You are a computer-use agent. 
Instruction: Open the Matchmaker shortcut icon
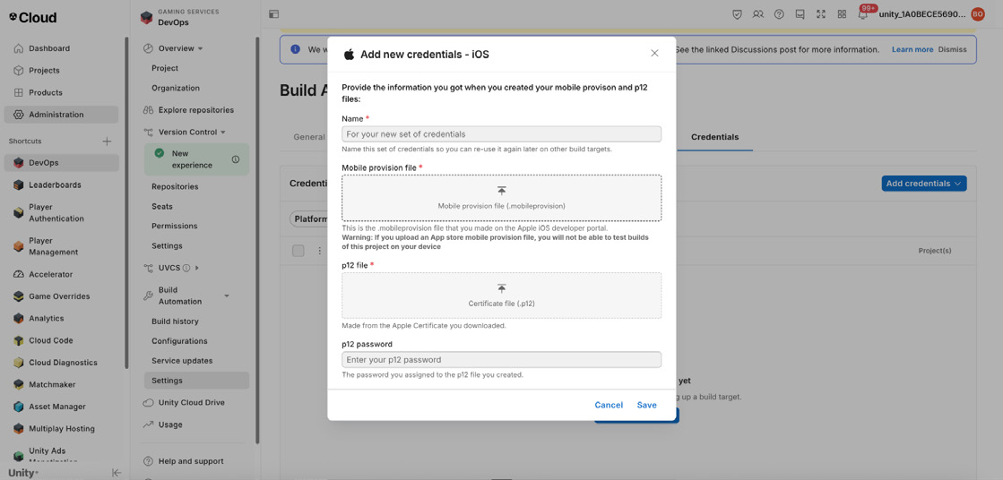click(x=19, y=385)
